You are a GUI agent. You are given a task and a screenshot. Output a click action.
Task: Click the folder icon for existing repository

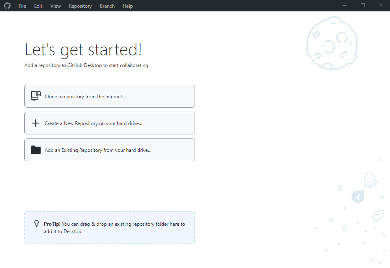[36, 150]
